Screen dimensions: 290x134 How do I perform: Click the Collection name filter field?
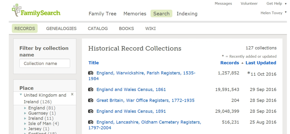click(45, 64)
